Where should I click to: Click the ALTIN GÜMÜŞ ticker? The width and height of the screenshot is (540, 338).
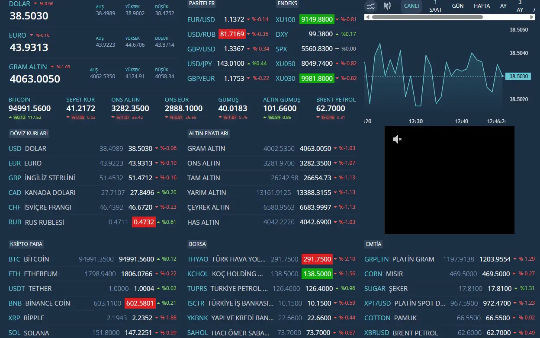(x=282, y=108)
